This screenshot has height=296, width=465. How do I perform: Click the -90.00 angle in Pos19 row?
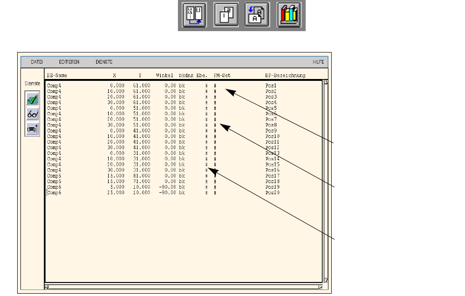coord(167,187)
